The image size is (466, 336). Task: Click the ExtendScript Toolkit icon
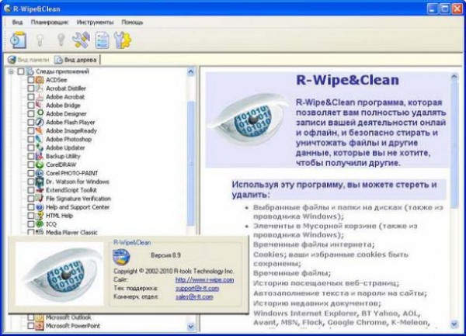pyautogui.click(x=40, y=190)
